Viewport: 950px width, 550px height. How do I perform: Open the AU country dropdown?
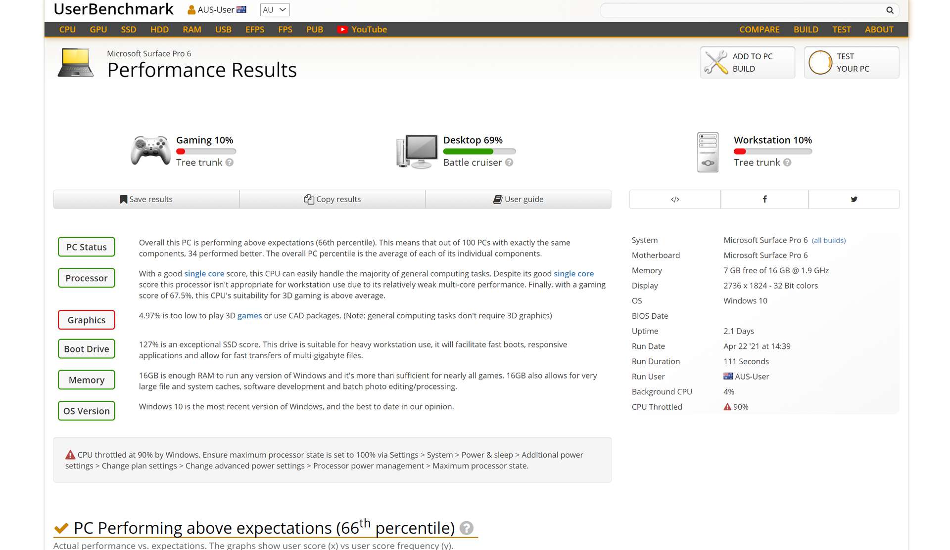tap(275, 10)
